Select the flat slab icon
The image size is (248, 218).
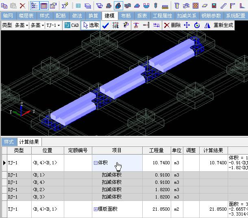204,6
